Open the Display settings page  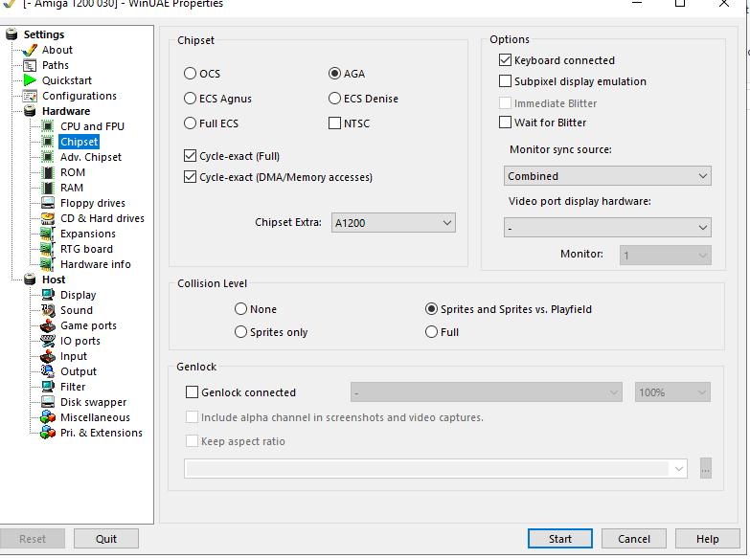coord(78,295)
